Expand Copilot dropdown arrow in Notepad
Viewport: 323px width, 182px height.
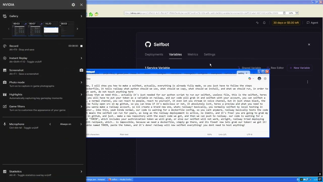point(253,79)
